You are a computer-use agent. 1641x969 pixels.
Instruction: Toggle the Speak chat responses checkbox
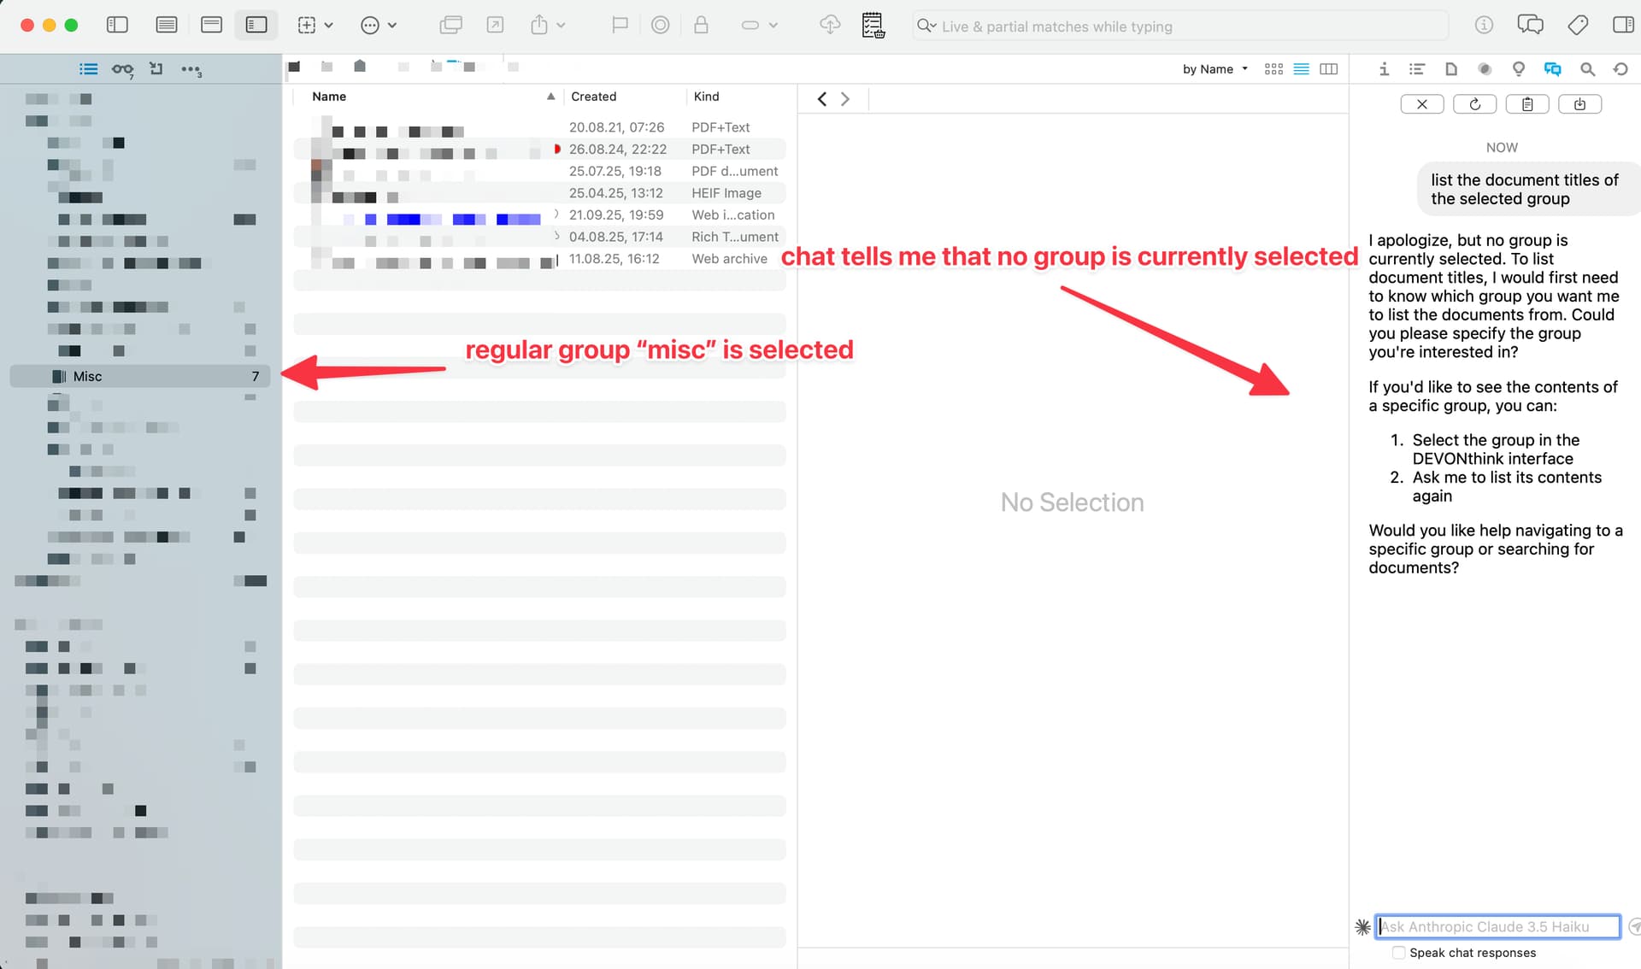pyautogui.click(x=1398, y=952)
